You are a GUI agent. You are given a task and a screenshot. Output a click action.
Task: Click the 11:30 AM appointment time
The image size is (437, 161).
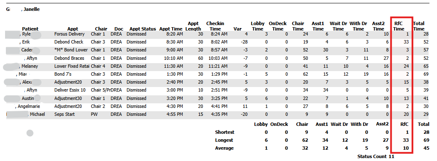pyautogui.click(x=174, y=66)
